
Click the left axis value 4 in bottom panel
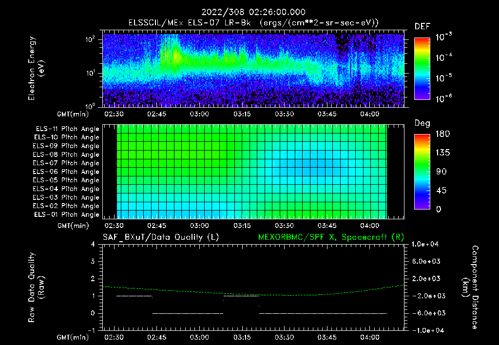tap(93, 244)
